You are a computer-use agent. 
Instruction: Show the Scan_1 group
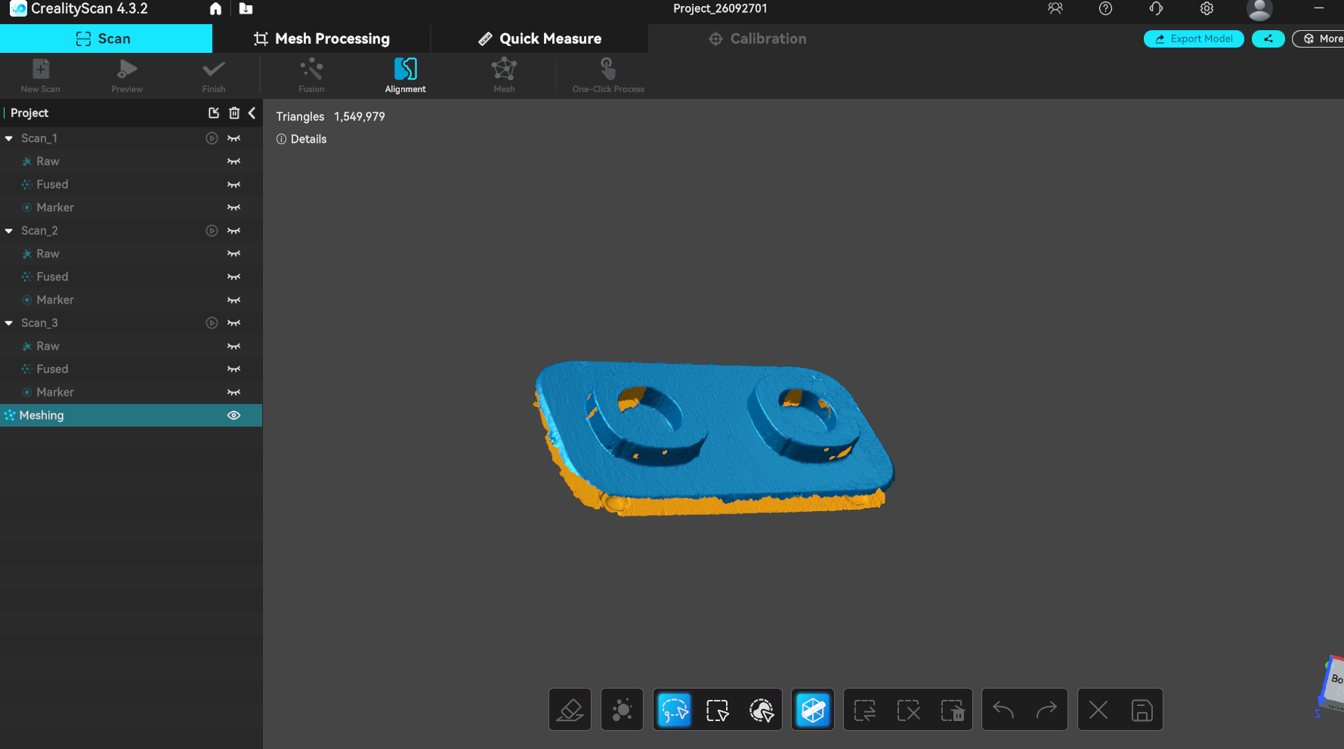click(234, 138)
